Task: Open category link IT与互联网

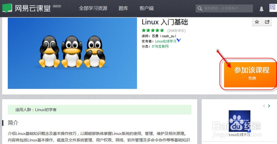Action: [160, 47]
